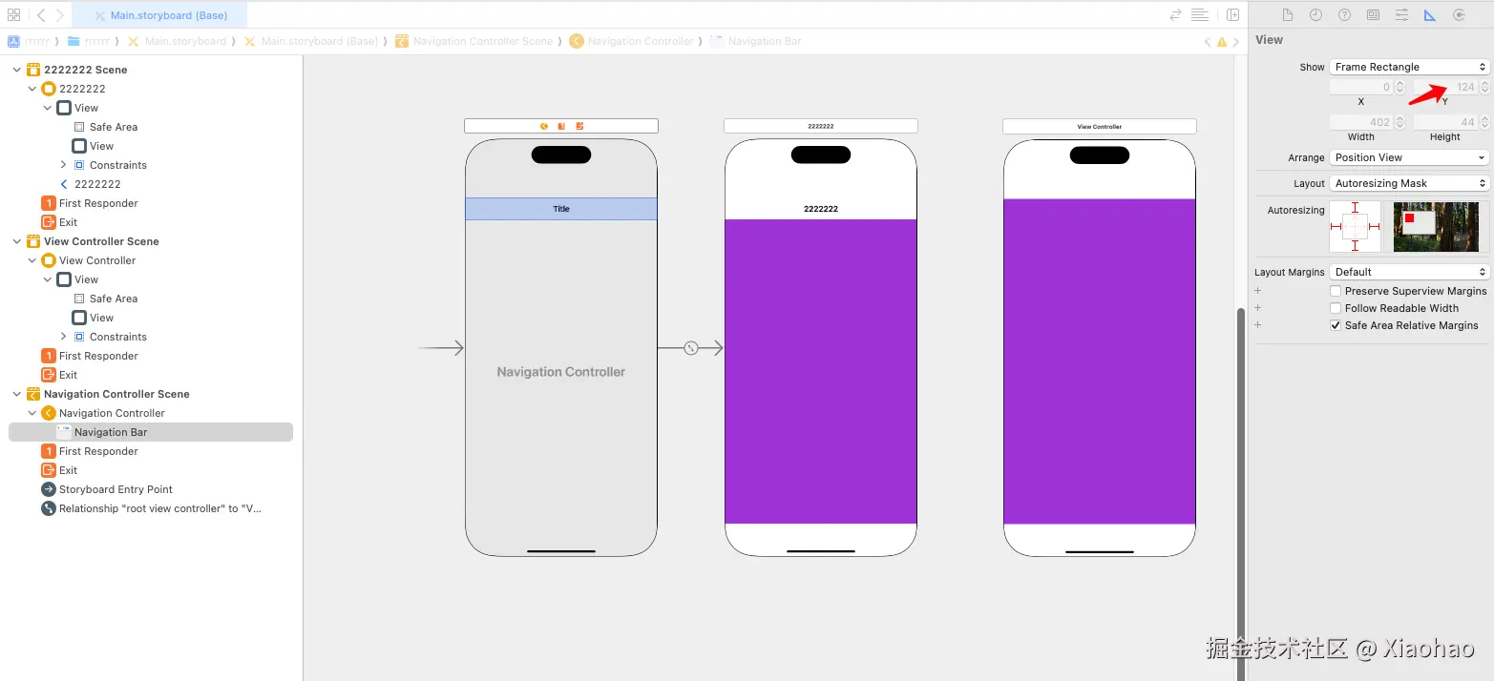Check Follow Readable Width option
Image resolution: width=1494 pixels, height=681 pixels.
pos(1336,308)
